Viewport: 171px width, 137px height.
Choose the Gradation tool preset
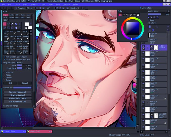26,42
